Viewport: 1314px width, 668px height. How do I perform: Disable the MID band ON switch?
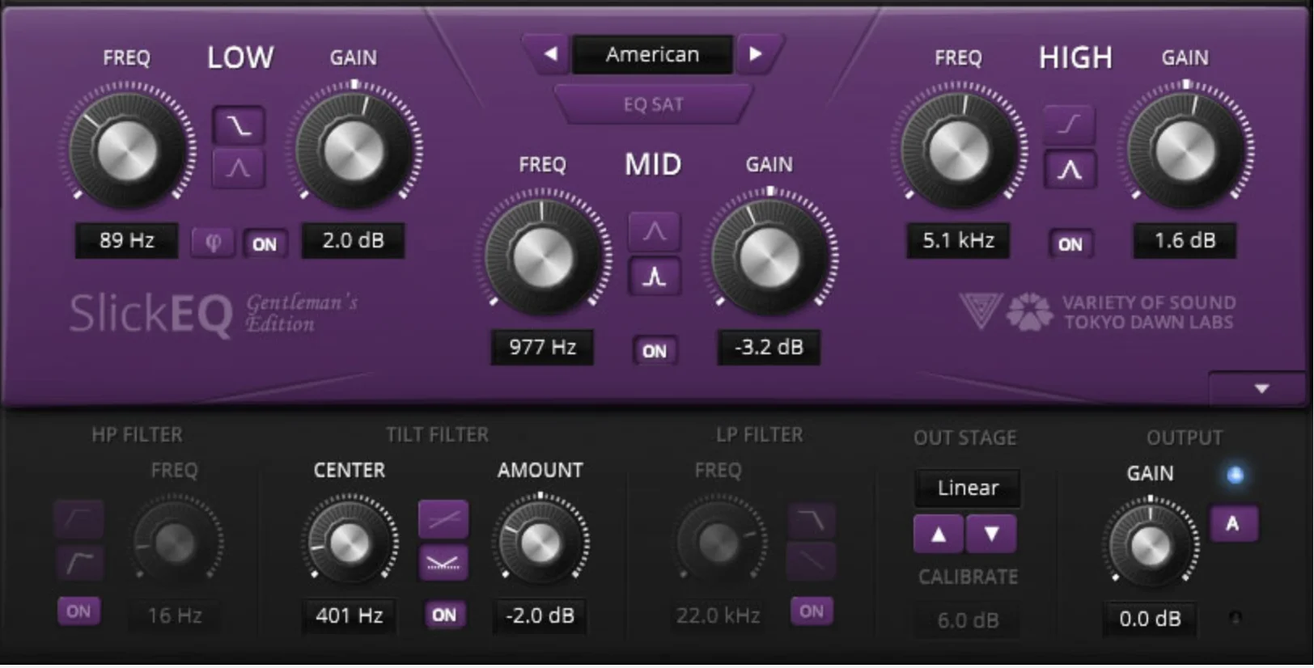coord(654,351)
